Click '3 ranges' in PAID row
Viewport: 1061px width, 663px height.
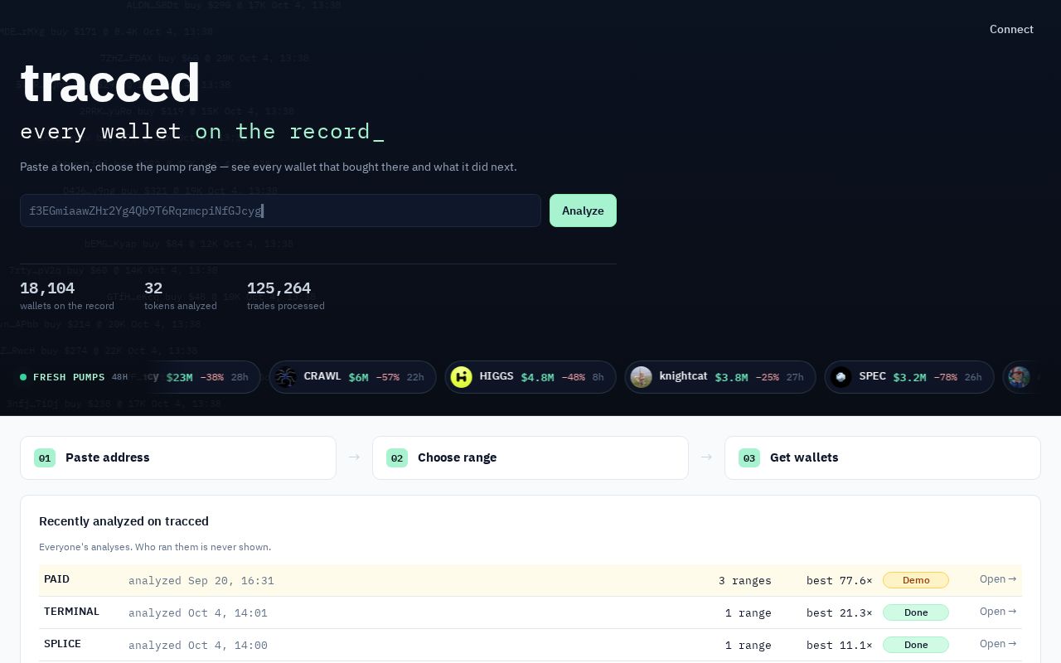click(745, 580)
